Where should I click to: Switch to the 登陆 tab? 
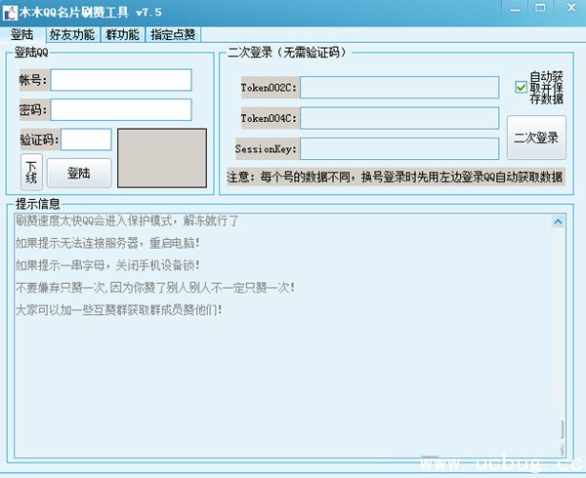click(22, 35)
